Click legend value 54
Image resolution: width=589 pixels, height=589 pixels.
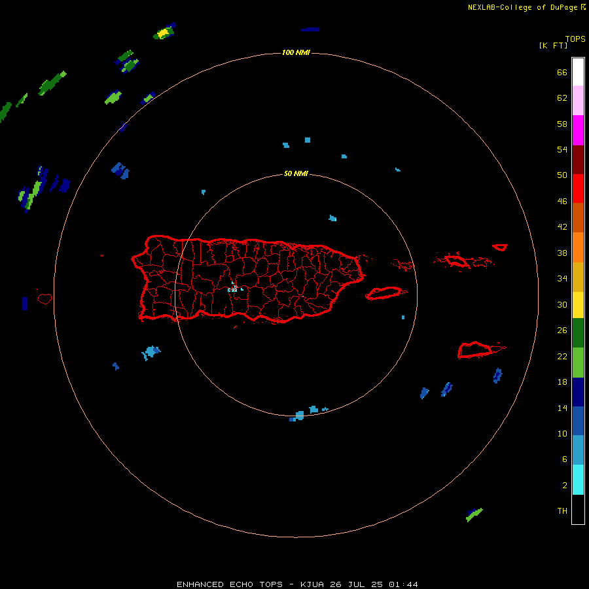pos(562,149)
